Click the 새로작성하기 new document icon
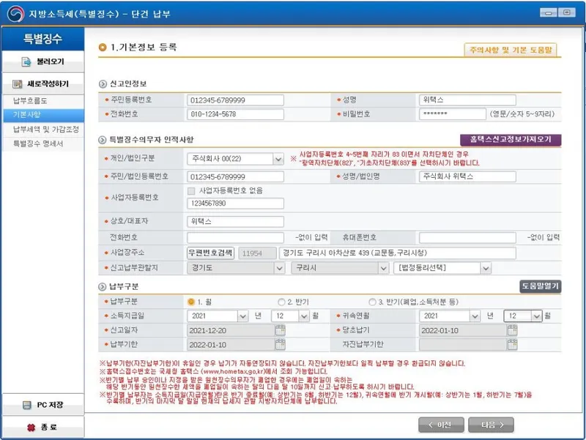 point(17,84)
